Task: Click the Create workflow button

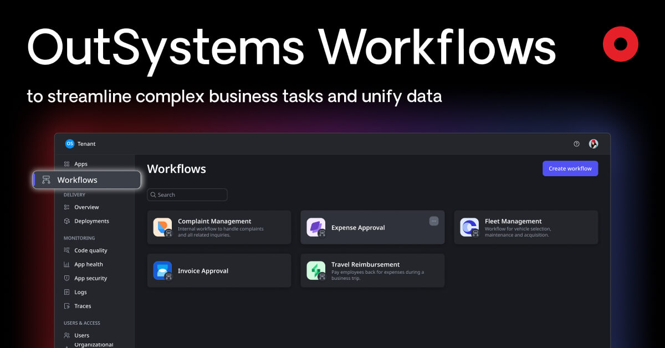Action: click(x=570, y=168)
